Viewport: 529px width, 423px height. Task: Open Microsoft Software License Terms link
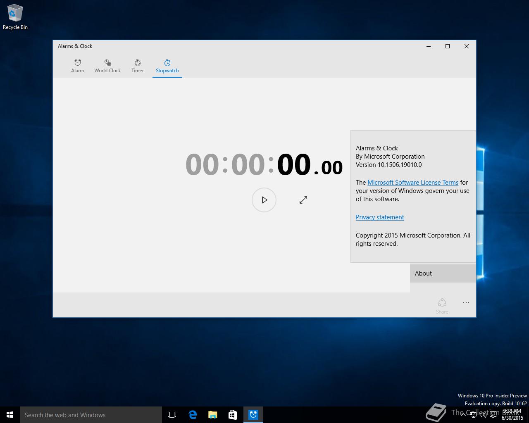[413, 183]
